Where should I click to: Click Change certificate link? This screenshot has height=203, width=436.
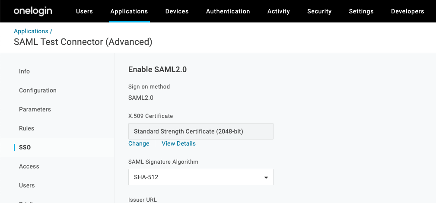(x=139, y=143)
